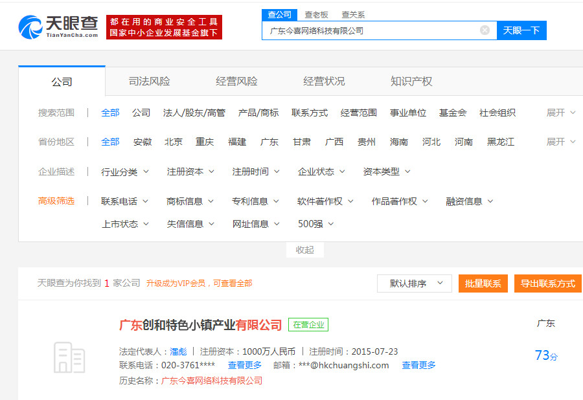Open the 知识产权 tab

tap(411, 82)
